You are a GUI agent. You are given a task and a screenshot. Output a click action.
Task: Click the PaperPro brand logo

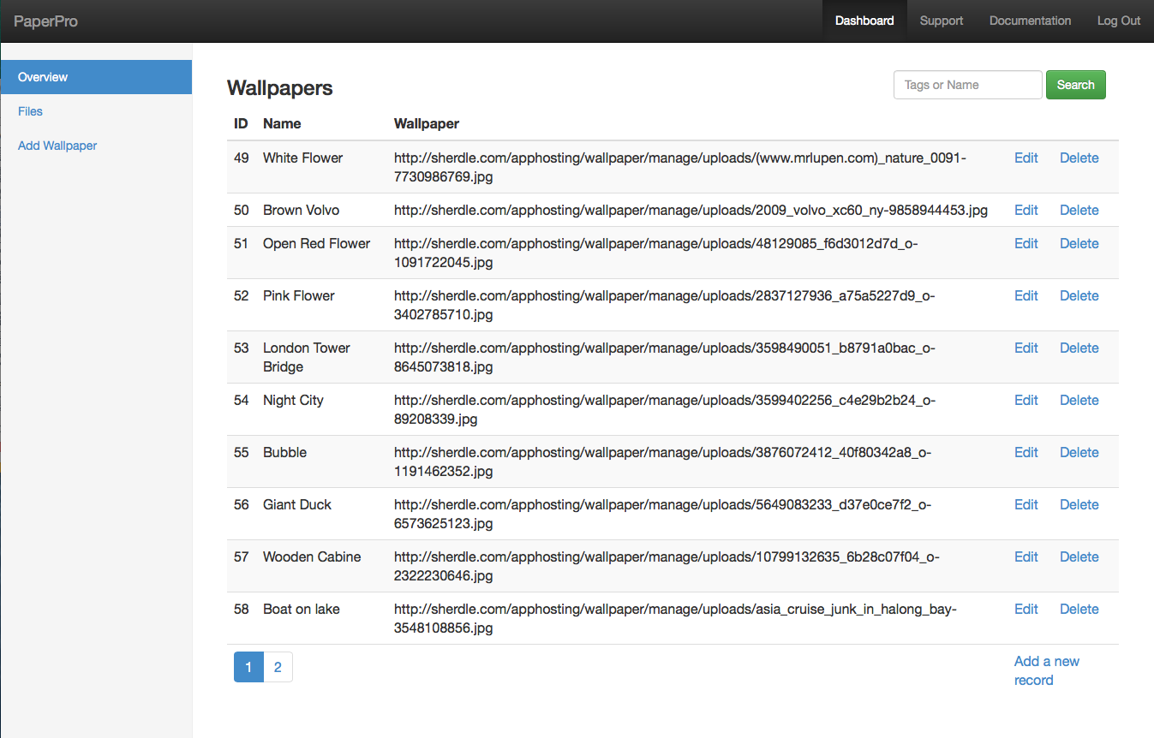coord(45,21)
